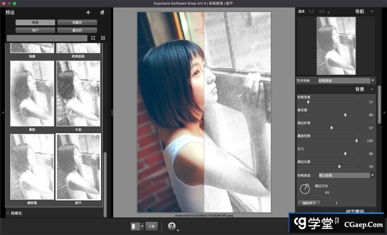
Task: Click the collapse arrows icon beside search
Action: click(x=93, y=38)
